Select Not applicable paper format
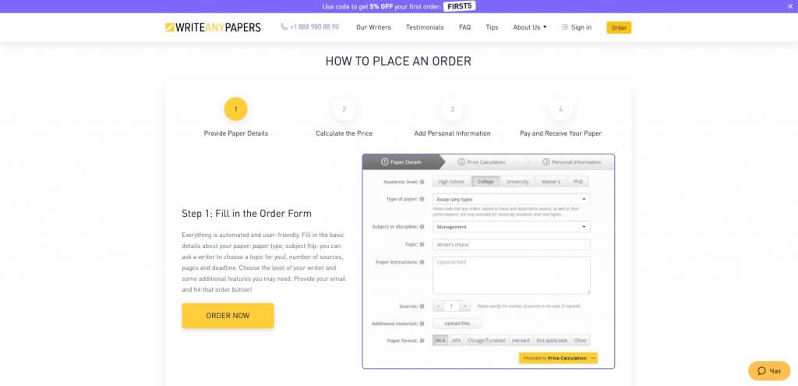Image resolution: width=798 pixels, height=386 pixels. click(553, 341)
